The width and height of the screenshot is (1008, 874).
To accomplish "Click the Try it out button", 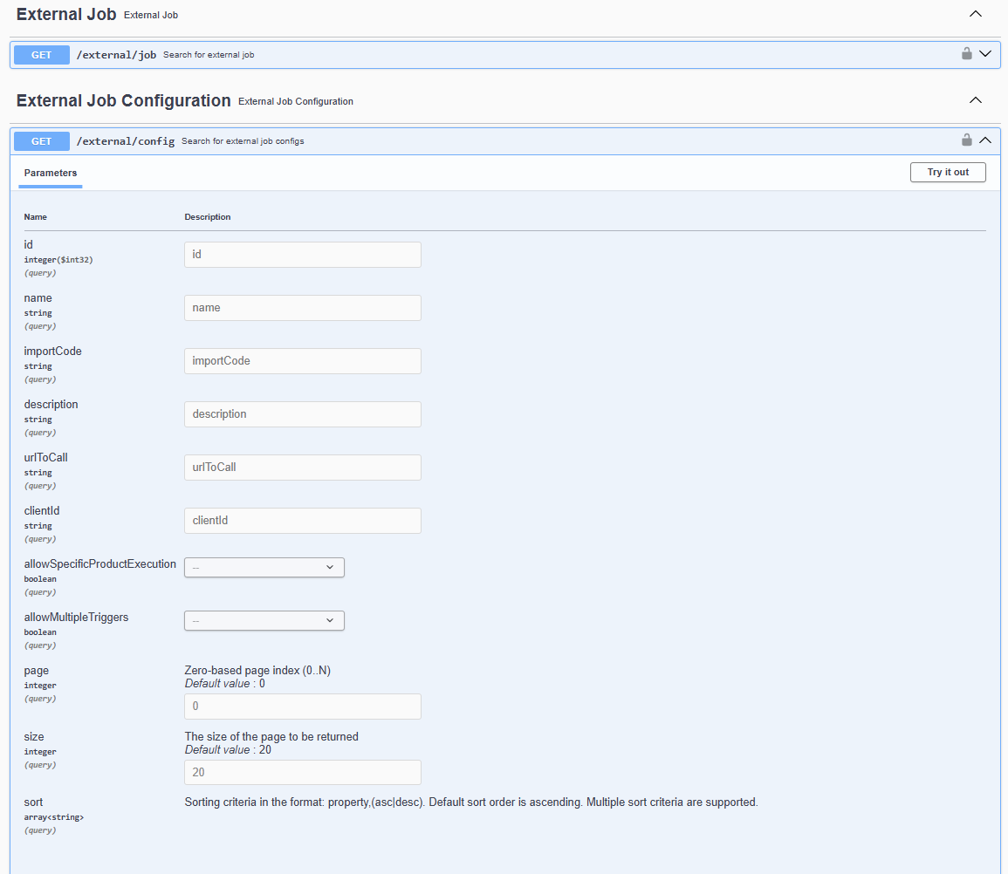I will pyautogui.click(x=947, y=172).
